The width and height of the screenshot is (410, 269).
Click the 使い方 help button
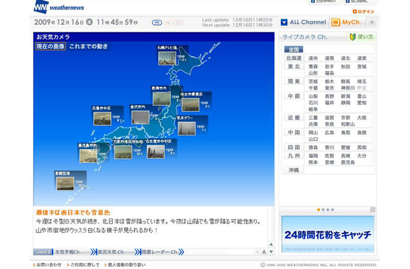(x=362, y=37)
